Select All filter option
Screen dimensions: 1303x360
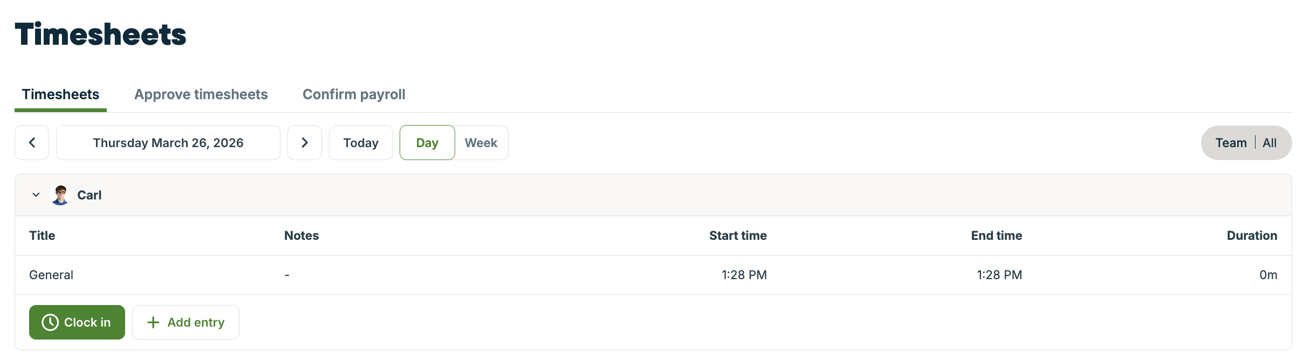coord(1270,143)
